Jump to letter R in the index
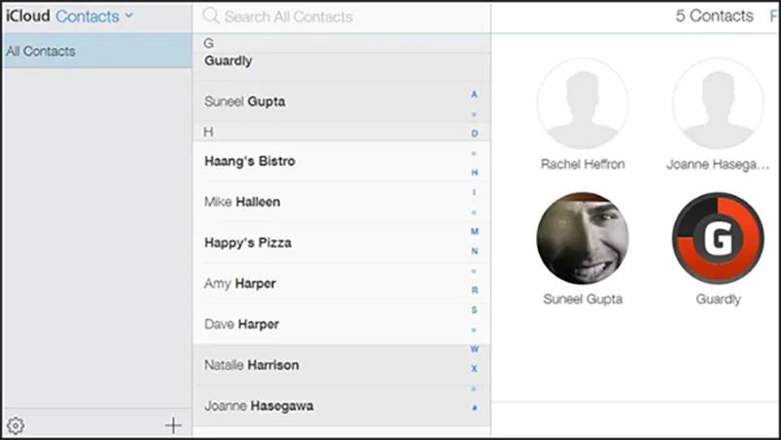Screen dimensions: 781x440 coord(474,290)
